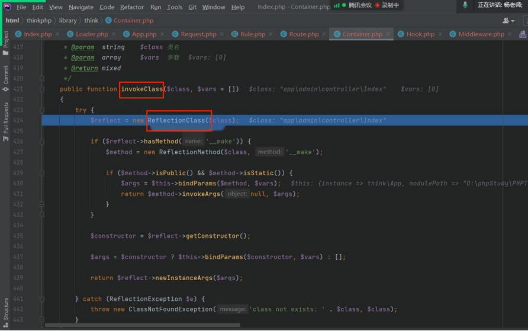
Task: Open the Tools menu
Action: point(175,7)
